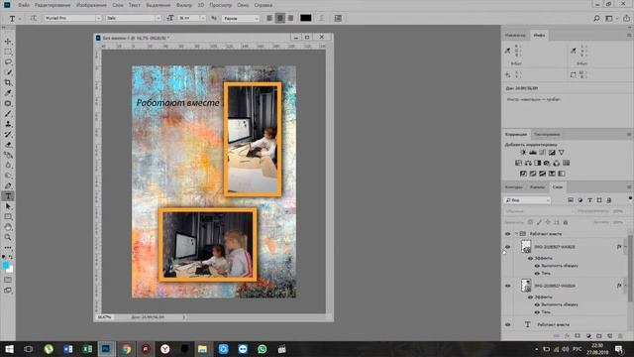
Task: Select the Crop tool
Action: pos(8,82)
